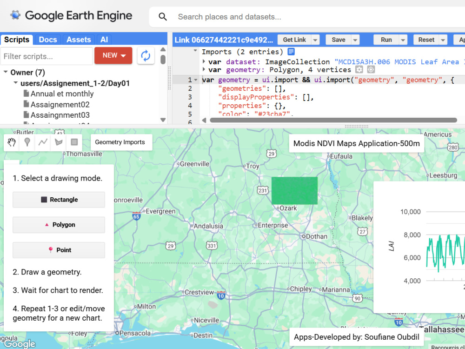Select the draw rectangle map tool

pos(74,142)
